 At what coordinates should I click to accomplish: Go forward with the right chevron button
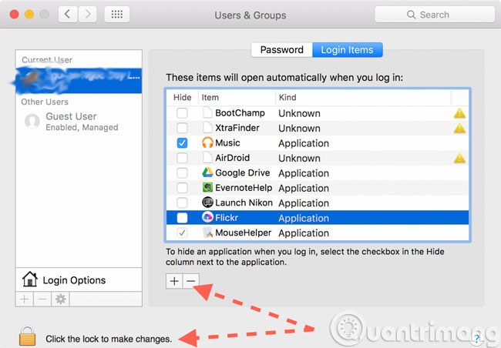click(x=87, y=15)
